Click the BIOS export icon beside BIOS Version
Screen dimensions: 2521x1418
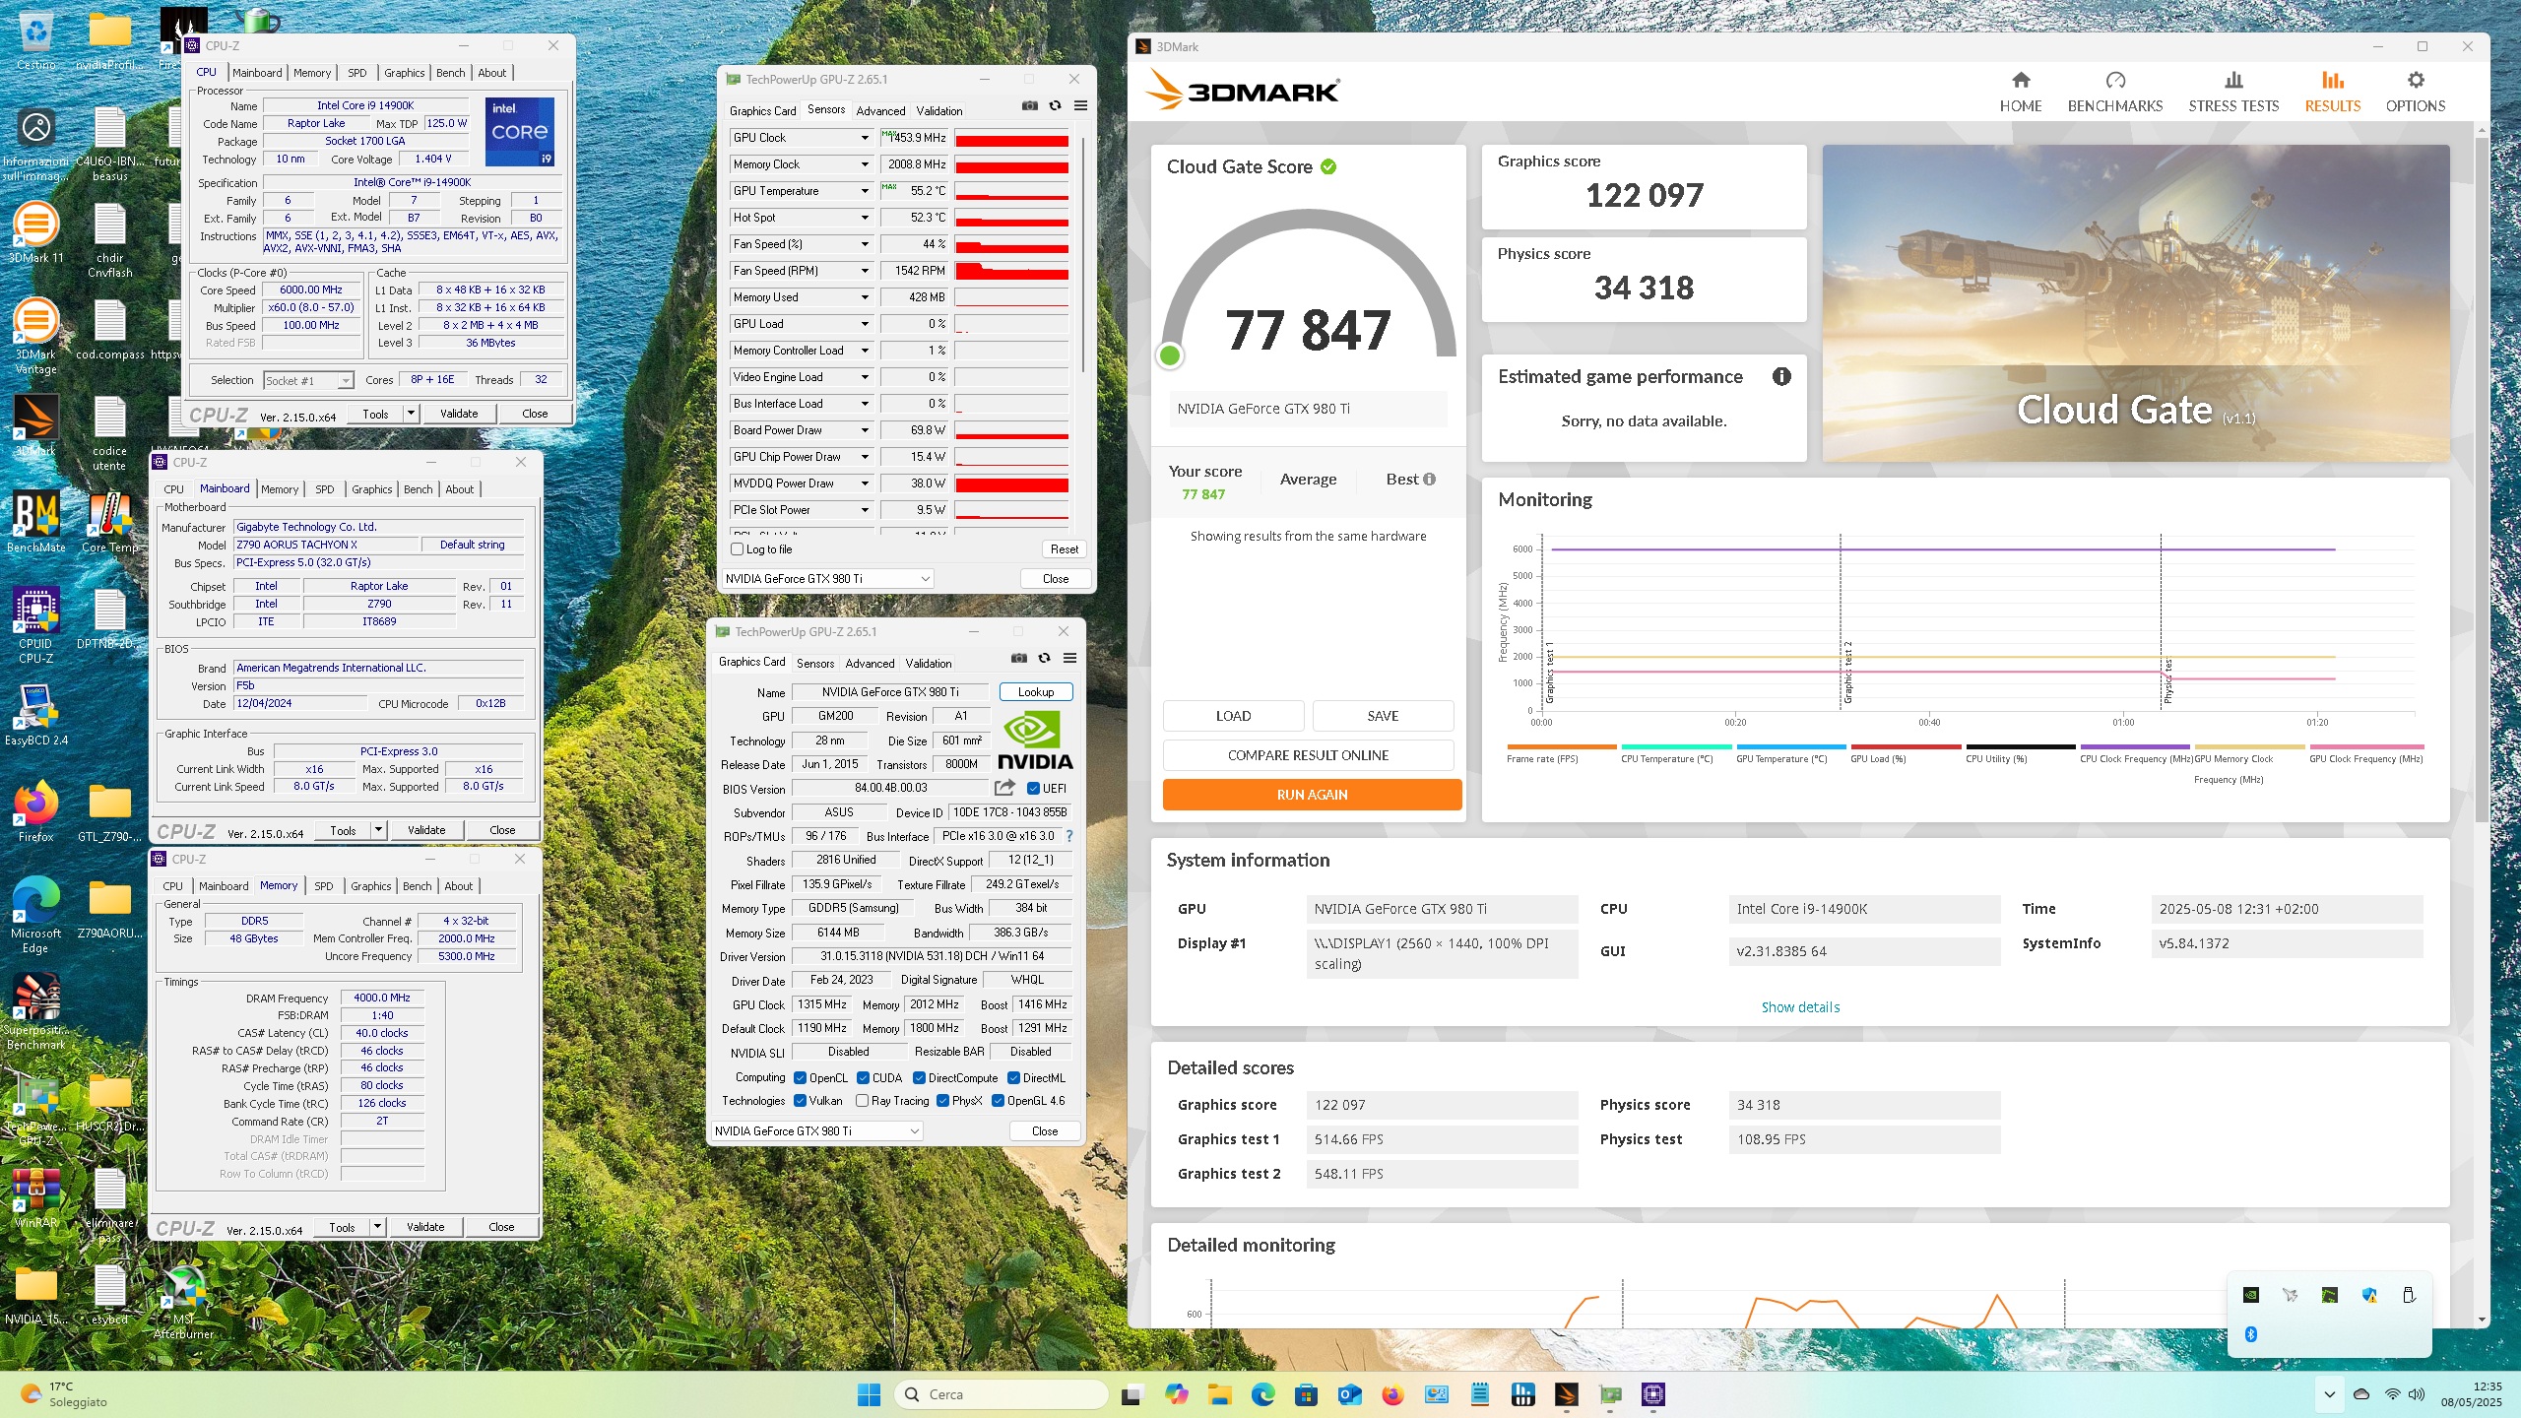tap(1004, 788)
